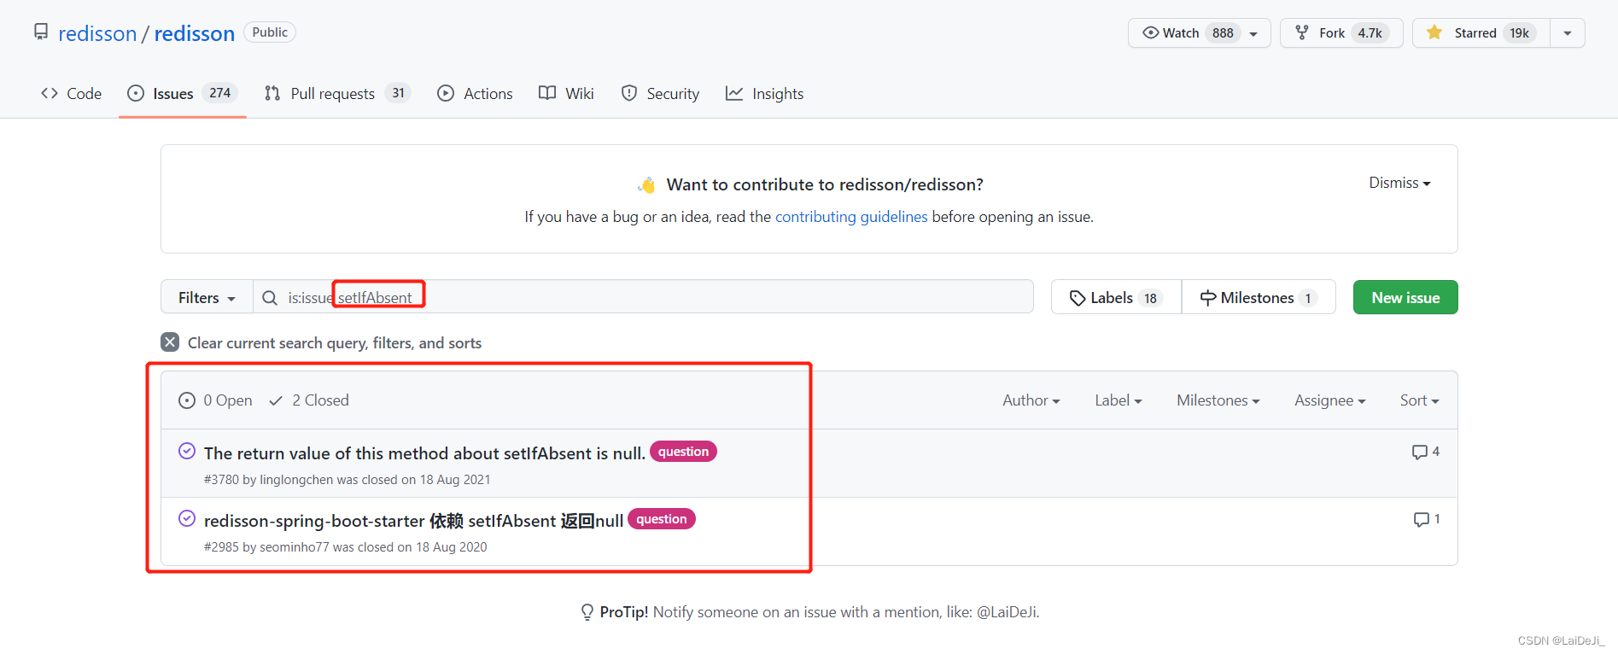This screenshot has height=654, width=1618.
Task: Click closed-issue status icon for issue #3780
Action: [x=187, y=452]
